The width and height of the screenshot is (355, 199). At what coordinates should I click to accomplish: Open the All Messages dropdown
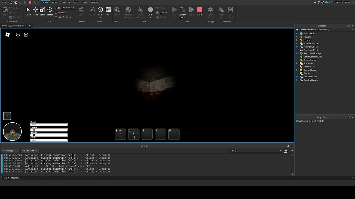coord(11,151)
